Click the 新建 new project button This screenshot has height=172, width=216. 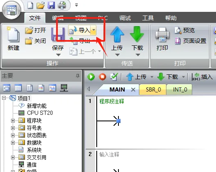coord(14,38)
